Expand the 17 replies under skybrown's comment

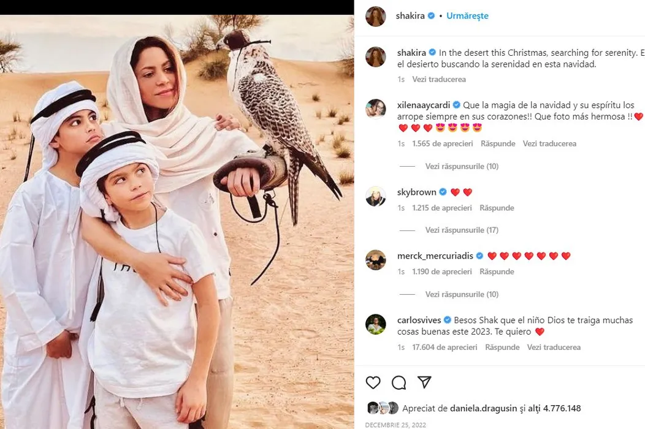[x=462, y=230]
